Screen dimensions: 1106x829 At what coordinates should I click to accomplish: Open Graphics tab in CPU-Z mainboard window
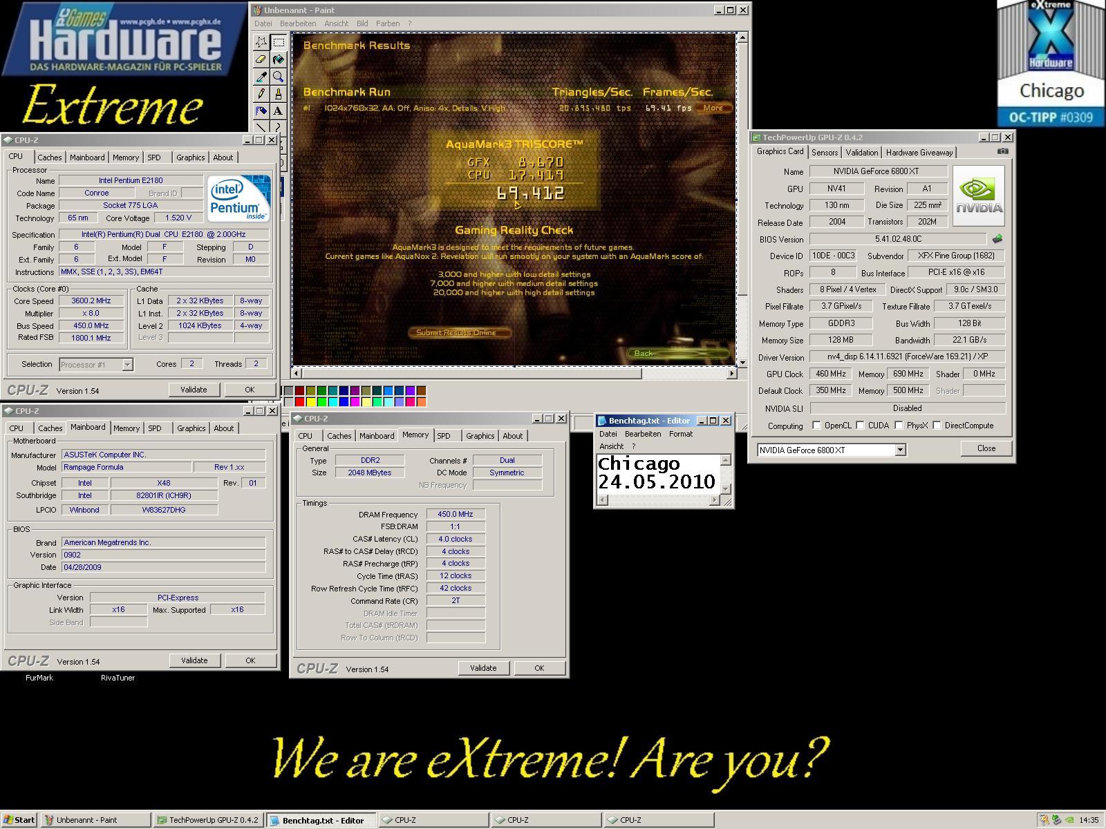point(191,428)
